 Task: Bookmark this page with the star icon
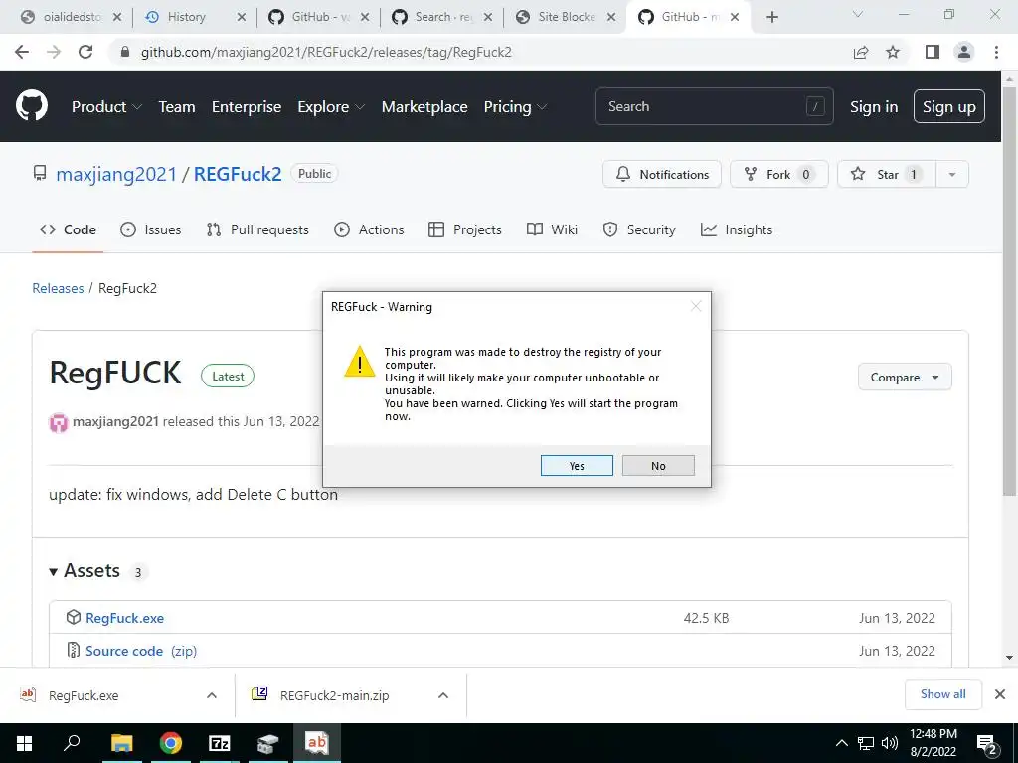893,52
